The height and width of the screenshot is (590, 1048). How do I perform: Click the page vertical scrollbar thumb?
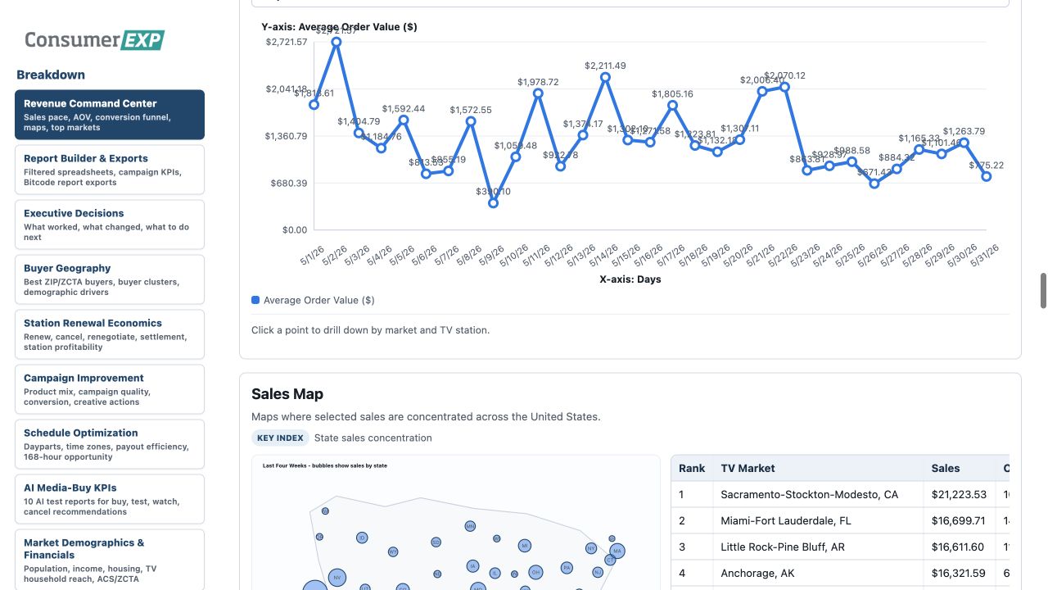[x=1043, y=291]
